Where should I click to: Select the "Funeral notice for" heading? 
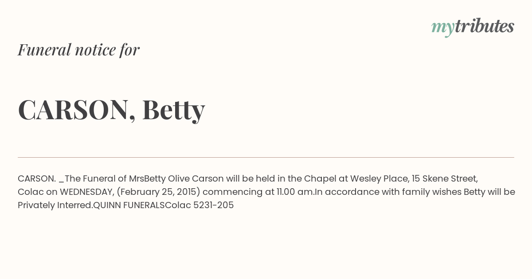(x=78, y=50)
